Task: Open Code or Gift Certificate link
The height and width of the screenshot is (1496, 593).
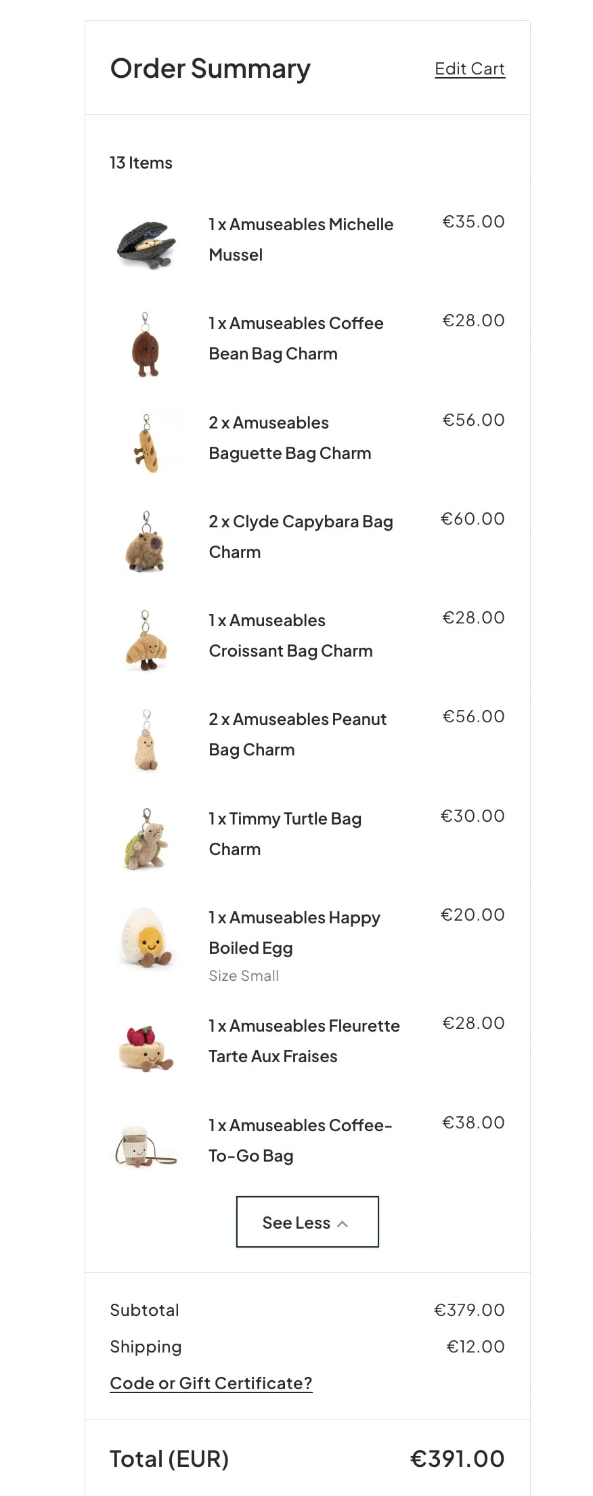Action: pyautogui.click(x=211, y=1383)
